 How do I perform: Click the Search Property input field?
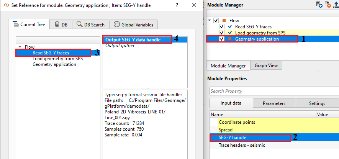pos(273,91)
